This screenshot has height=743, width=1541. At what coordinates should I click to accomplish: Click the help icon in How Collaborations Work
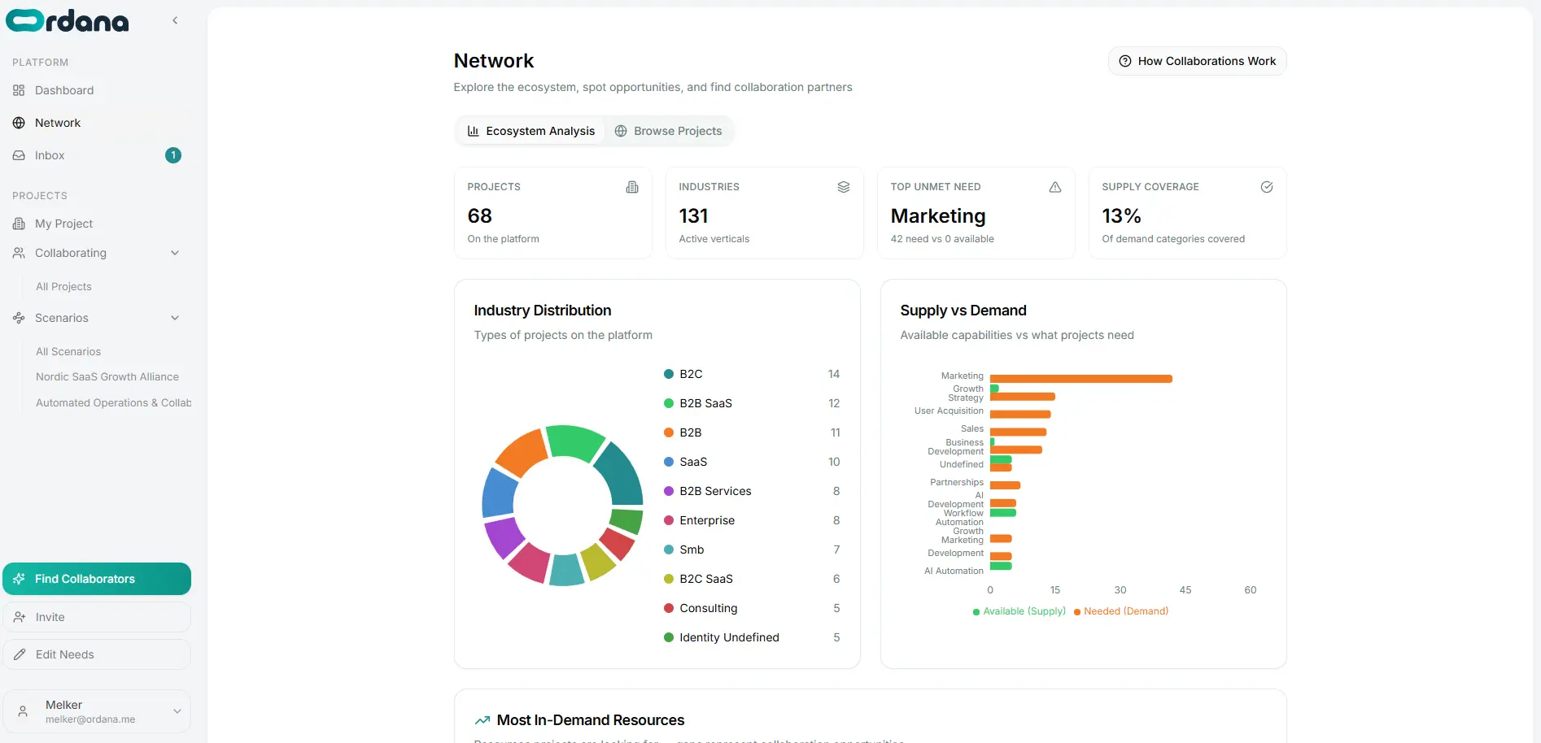point(1125,61)
